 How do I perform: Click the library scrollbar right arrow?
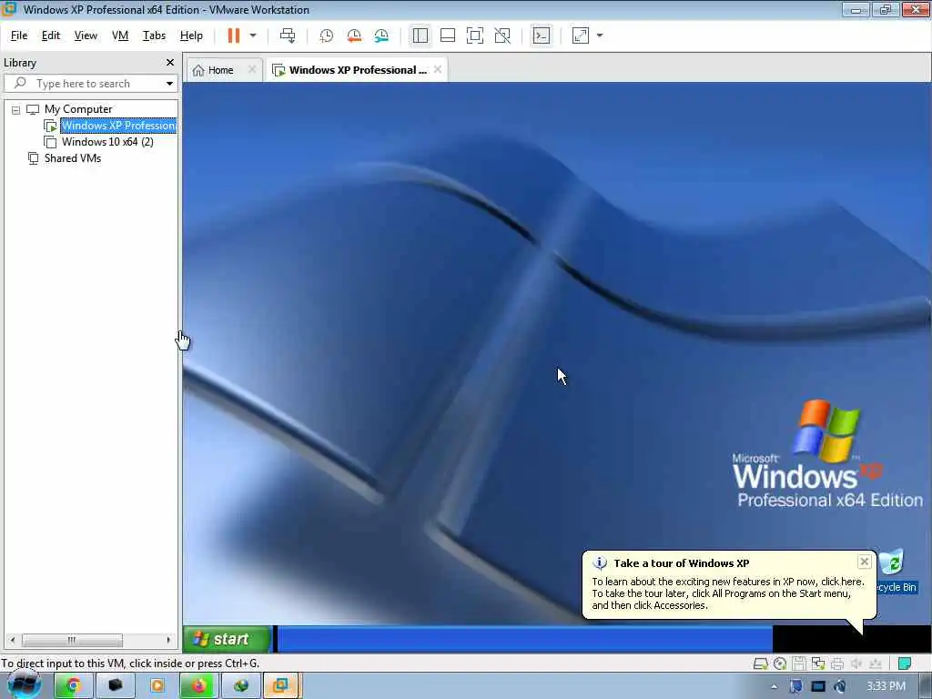(x=168, y=640)
